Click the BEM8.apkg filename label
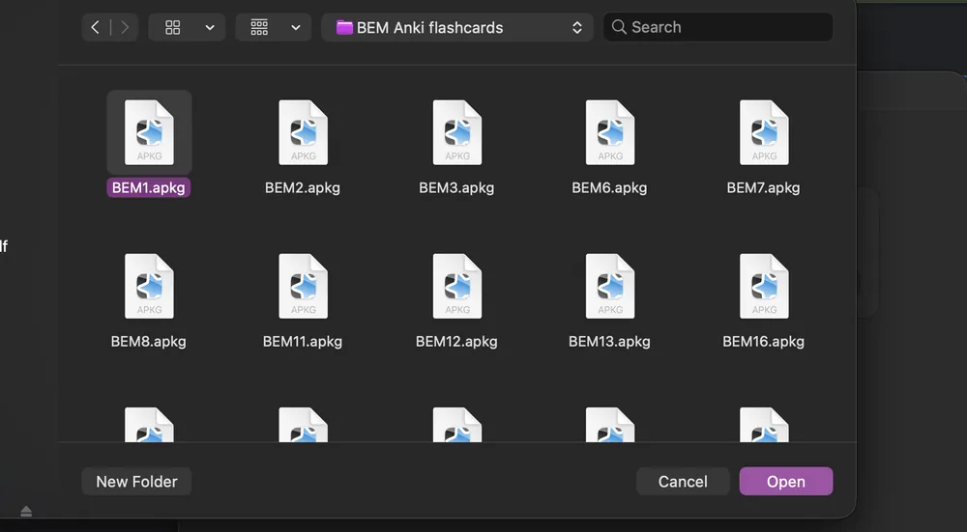Screen dimensions: 967x532 [149, 342]
